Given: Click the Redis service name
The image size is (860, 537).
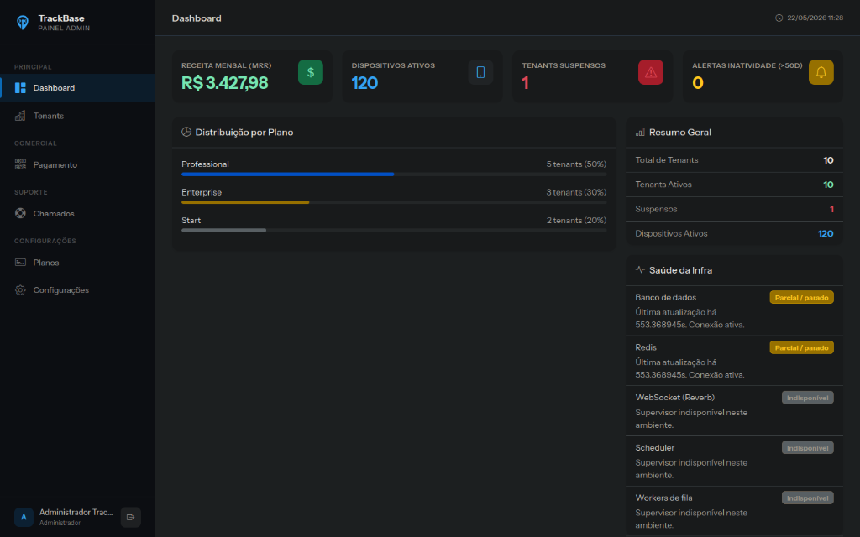Looking at the screenshot, I should coord(646,347).
